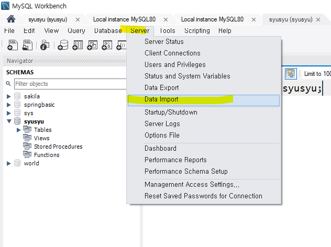331x247 pixels.
Task: Click the Filter objects search field
Action: [x=70, y=84]
